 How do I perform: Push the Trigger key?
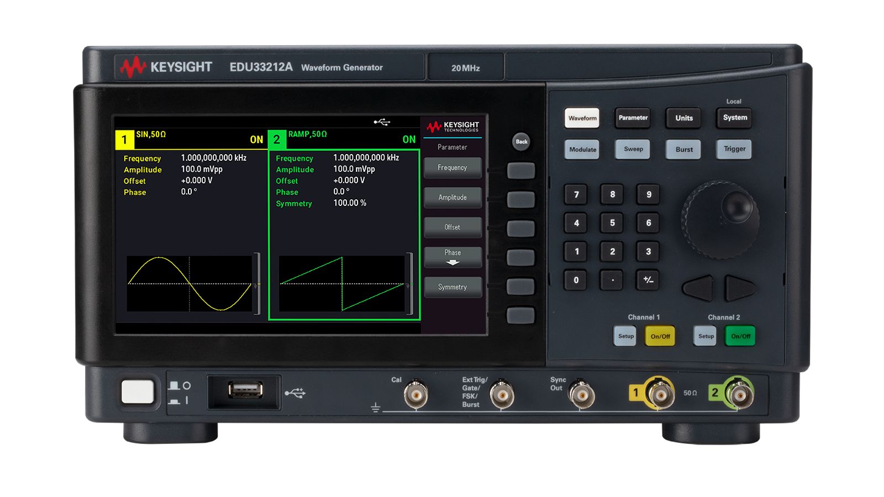734,149
